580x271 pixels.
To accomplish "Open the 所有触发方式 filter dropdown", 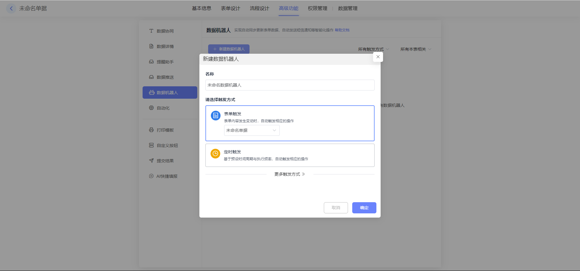I will tap(373, 49).
